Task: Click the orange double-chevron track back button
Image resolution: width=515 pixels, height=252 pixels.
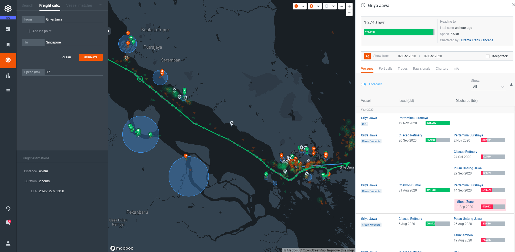Action: (x=367, y=56)
